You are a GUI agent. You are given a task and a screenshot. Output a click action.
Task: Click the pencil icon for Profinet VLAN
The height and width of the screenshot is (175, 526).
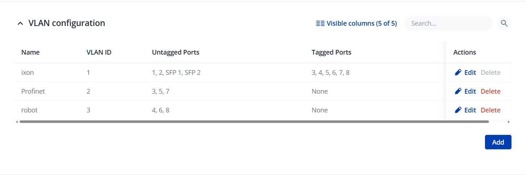[458, 91]
